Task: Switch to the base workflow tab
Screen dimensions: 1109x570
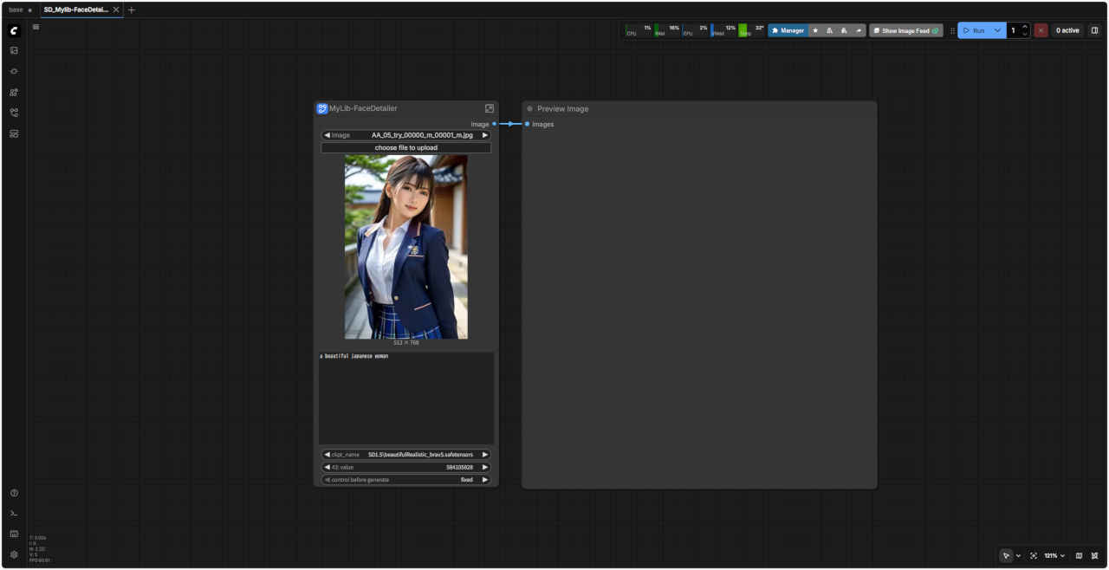Action: click(16, 10)
